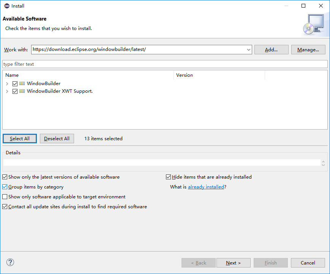Click the Eclipse icon in title bar
The width and height of the screenshot is (330, 274).
7,6
